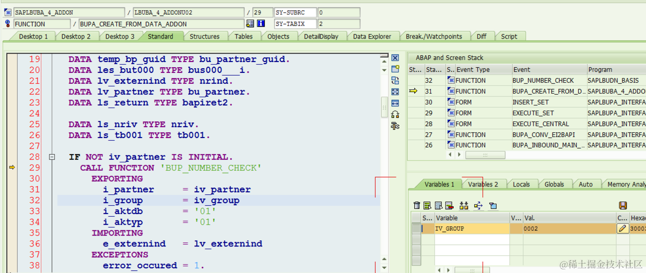Open the Objects tab
Viewport: 646px width, 273px height.
[x=278, y=36]
